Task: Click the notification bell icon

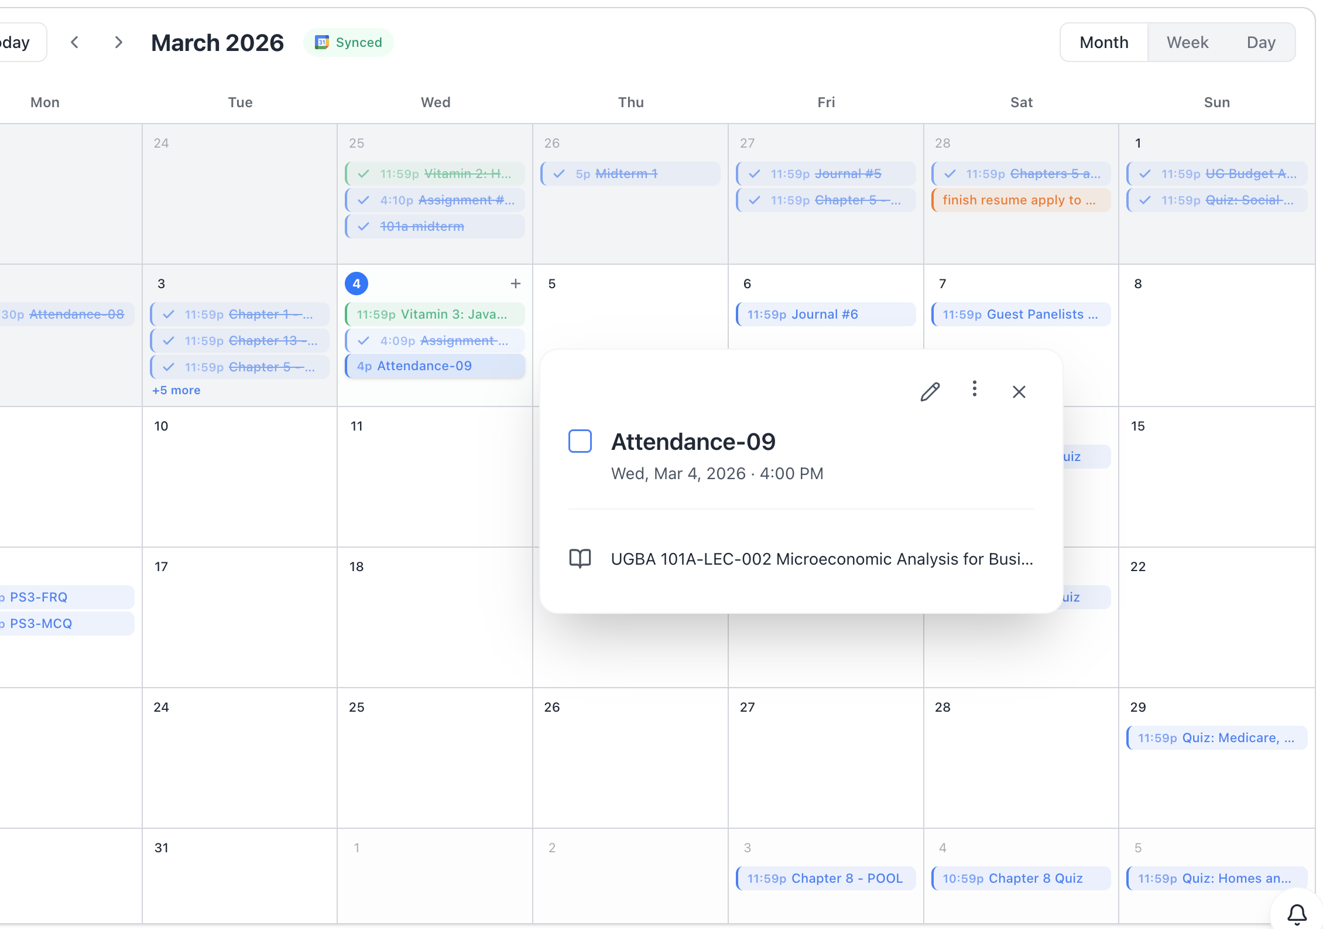Action: click(x=1297, y=914)
